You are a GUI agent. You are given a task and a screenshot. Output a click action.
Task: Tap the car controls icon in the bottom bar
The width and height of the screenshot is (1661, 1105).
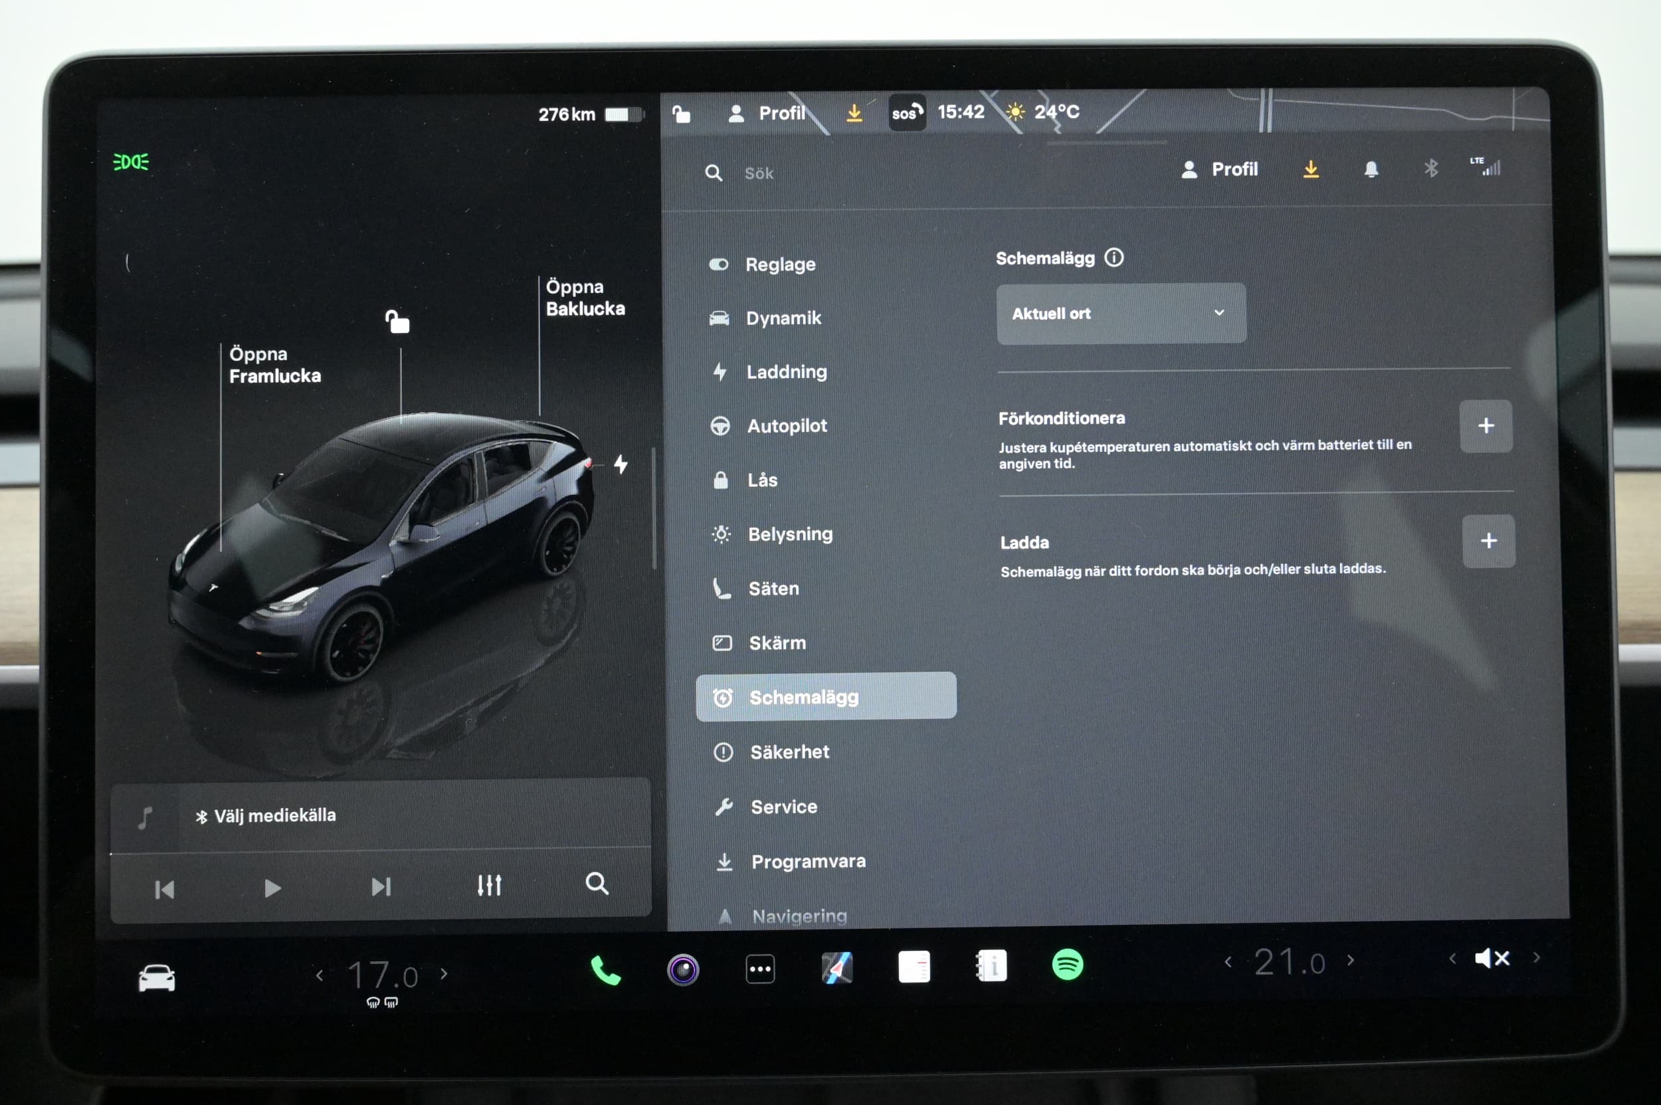coord(156,978)
